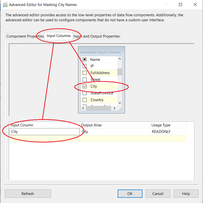Enable the FullAddress column checkbox
The image size is (203, 203).
[x=84, y=73]
